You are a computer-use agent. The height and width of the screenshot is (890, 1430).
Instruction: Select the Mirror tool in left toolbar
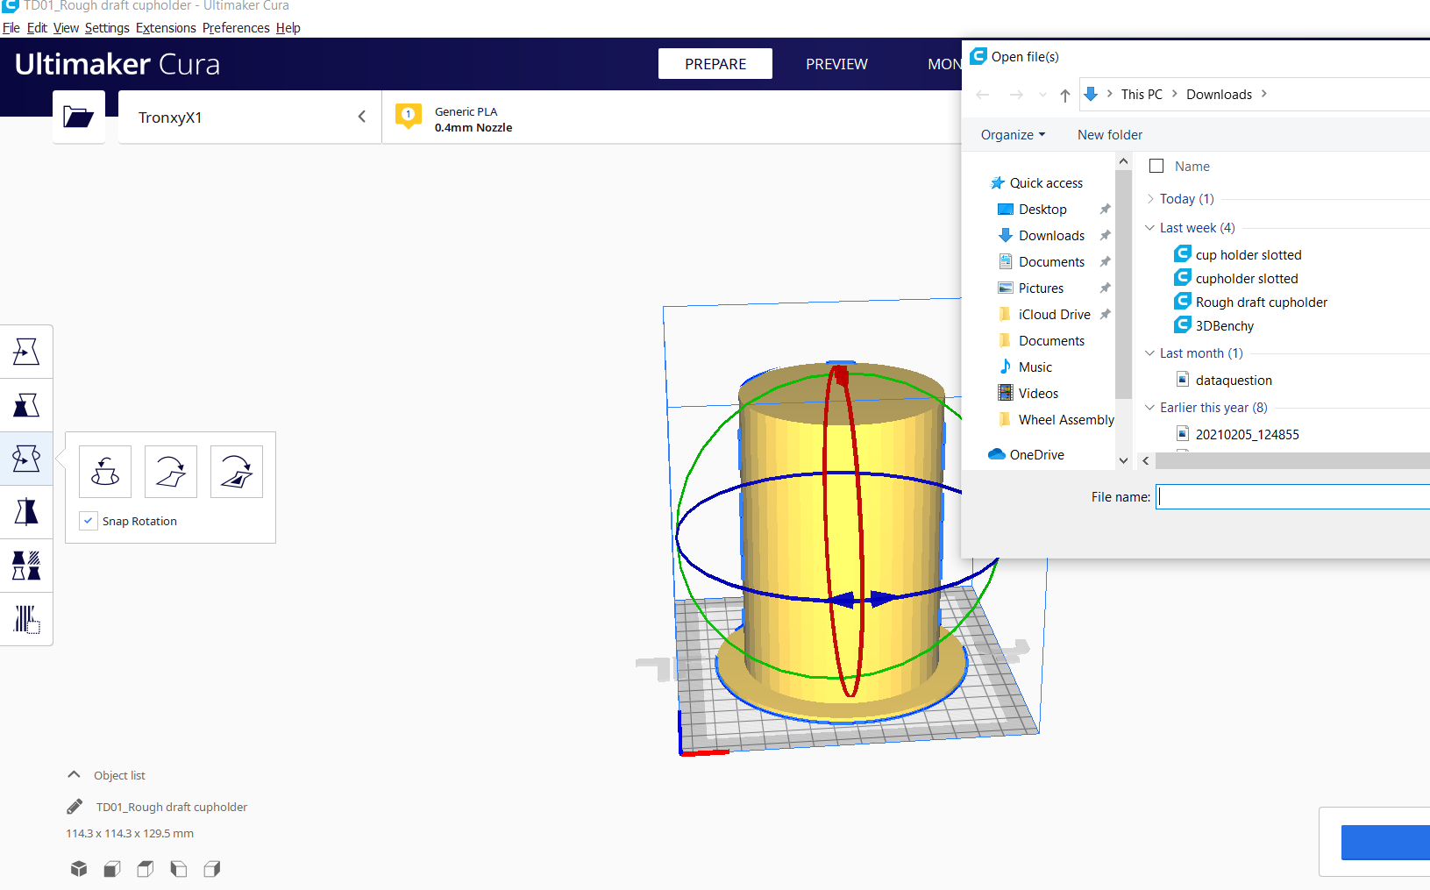tap(26, 512)
